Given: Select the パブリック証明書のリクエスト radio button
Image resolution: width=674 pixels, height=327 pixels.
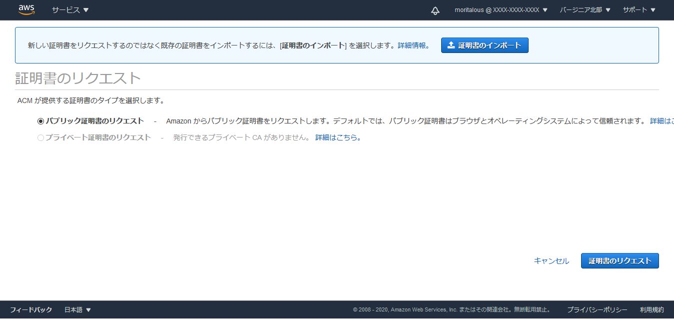Looking at the screenshot, I should point(41,121).
